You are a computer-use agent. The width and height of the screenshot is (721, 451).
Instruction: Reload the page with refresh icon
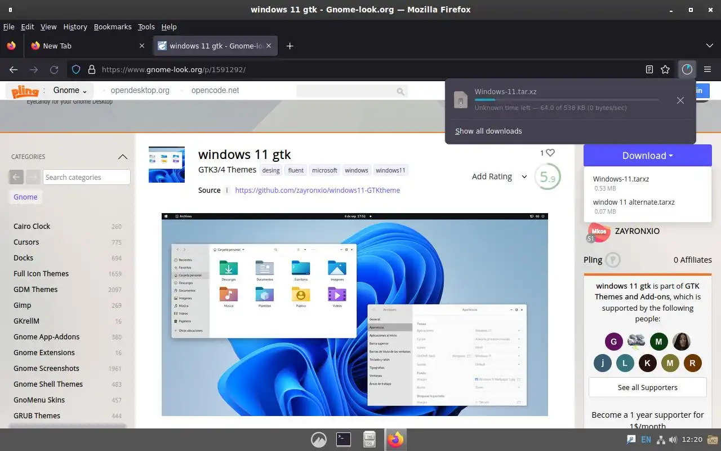tap(54, 69)
